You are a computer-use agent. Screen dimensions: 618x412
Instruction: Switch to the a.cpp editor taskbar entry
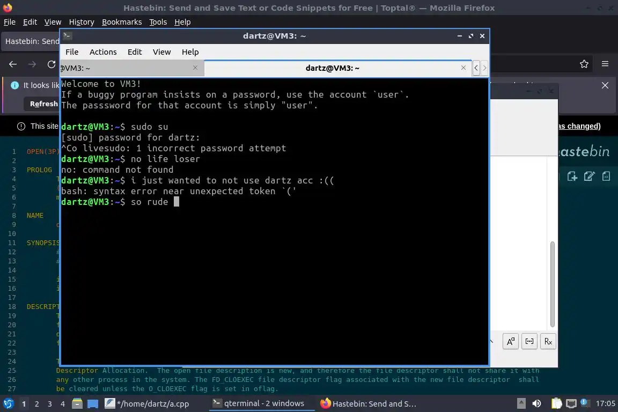tap(148, 404)
